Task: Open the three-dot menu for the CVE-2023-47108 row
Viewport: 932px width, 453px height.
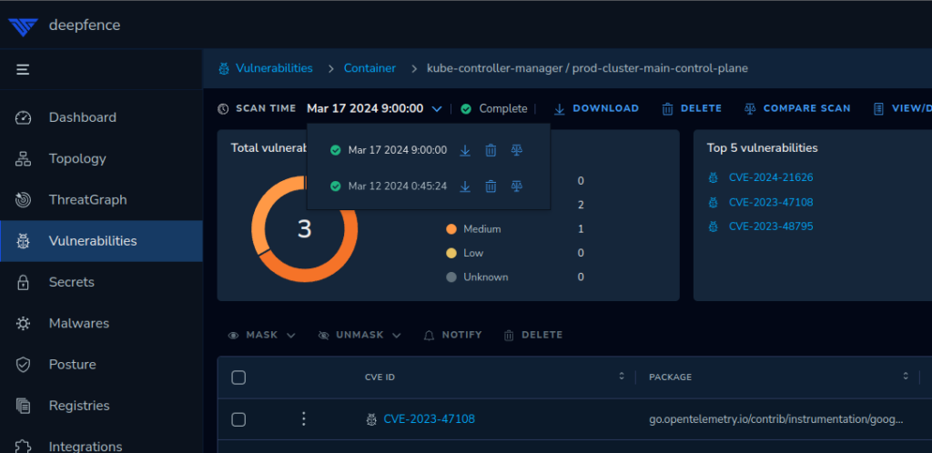Action: tap(304, 419)
